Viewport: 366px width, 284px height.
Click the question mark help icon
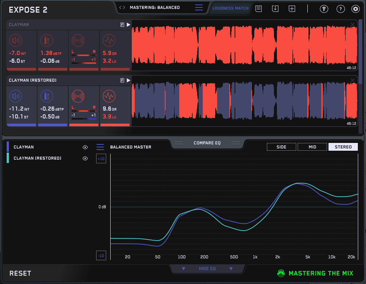click(340, 9)
